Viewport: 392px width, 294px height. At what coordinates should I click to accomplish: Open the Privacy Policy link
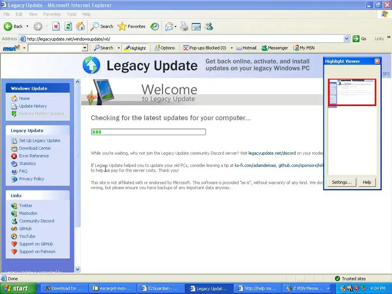click(x=31, y=179)
